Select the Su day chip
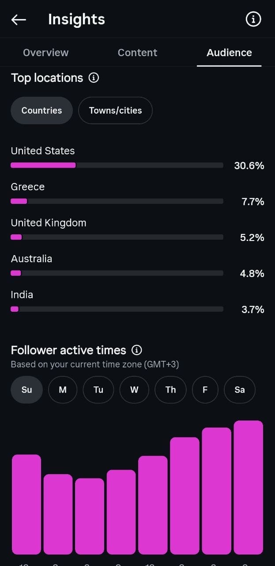The height and width of the screenshot is (566, 275). tap(26, 390)
